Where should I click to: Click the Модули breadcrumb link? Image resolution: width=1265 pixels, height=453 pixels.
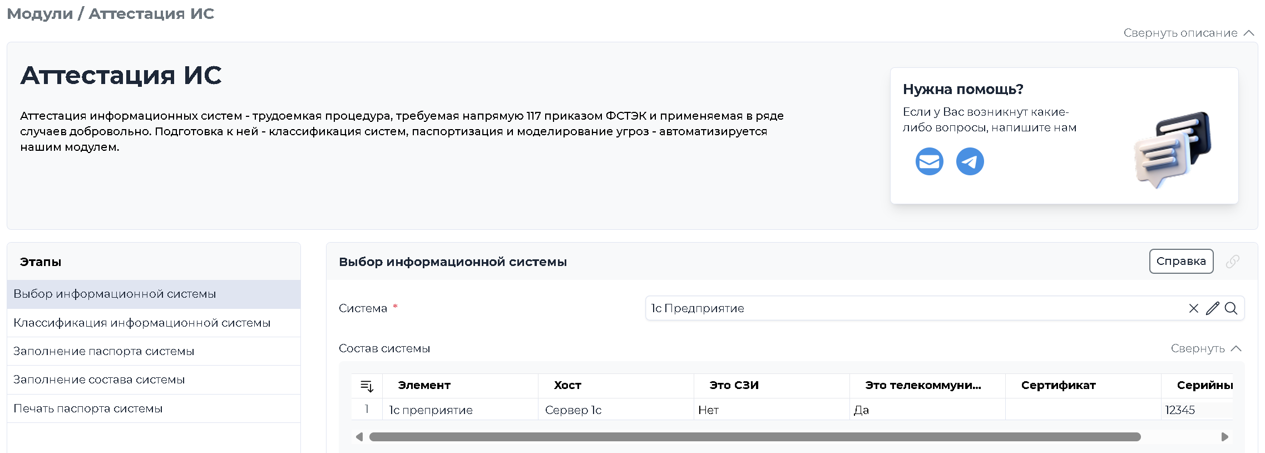[39, 13]
